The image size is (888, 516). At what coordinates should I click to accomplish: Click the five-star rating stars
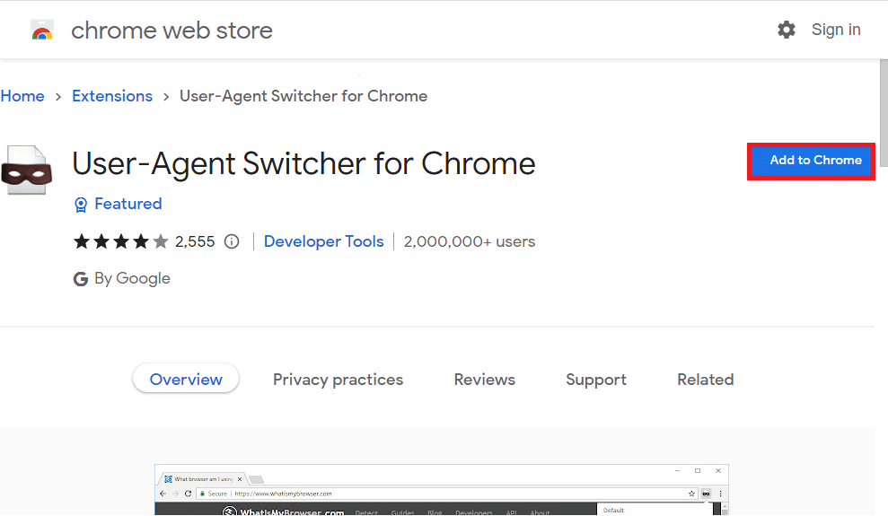pyautogui.click(x=120, y=241)
